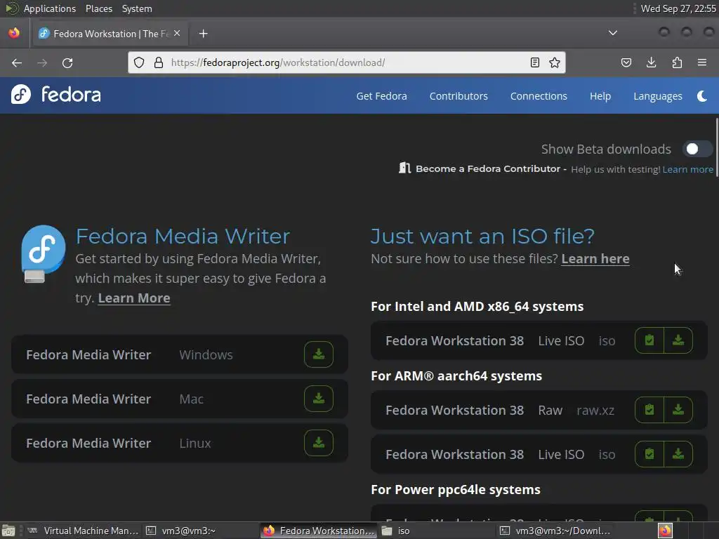
Task: Click the Firefox icon in the bottom-right tray
Action: click(x=665, y=531)
